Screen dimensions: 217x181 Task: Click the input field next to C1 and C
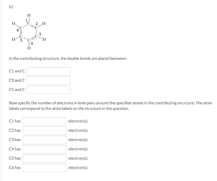click(x=48, y=71)
